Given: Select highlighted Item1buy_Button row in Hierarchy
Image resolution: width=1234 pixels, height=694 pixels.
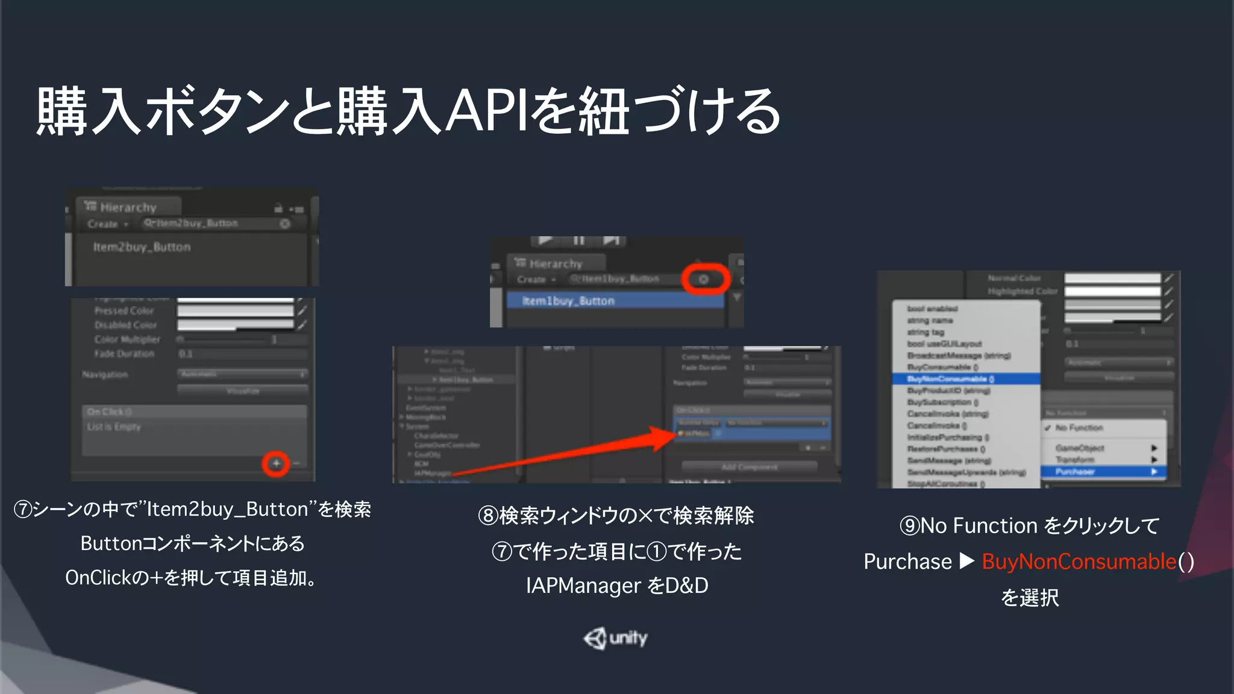Looking at the screenshot, I should [x=615, y=301].
